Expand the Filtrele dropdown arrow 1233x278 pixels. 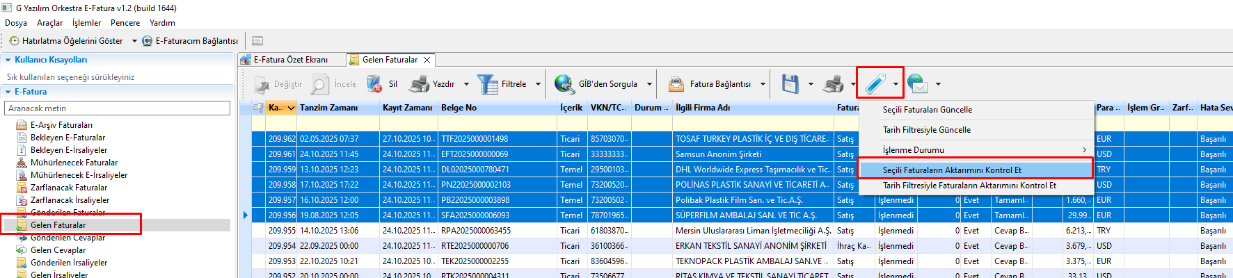tap(538, 84)
